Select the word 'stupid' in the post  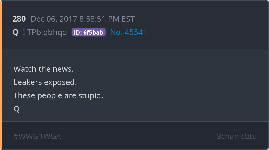pos(90,95)
